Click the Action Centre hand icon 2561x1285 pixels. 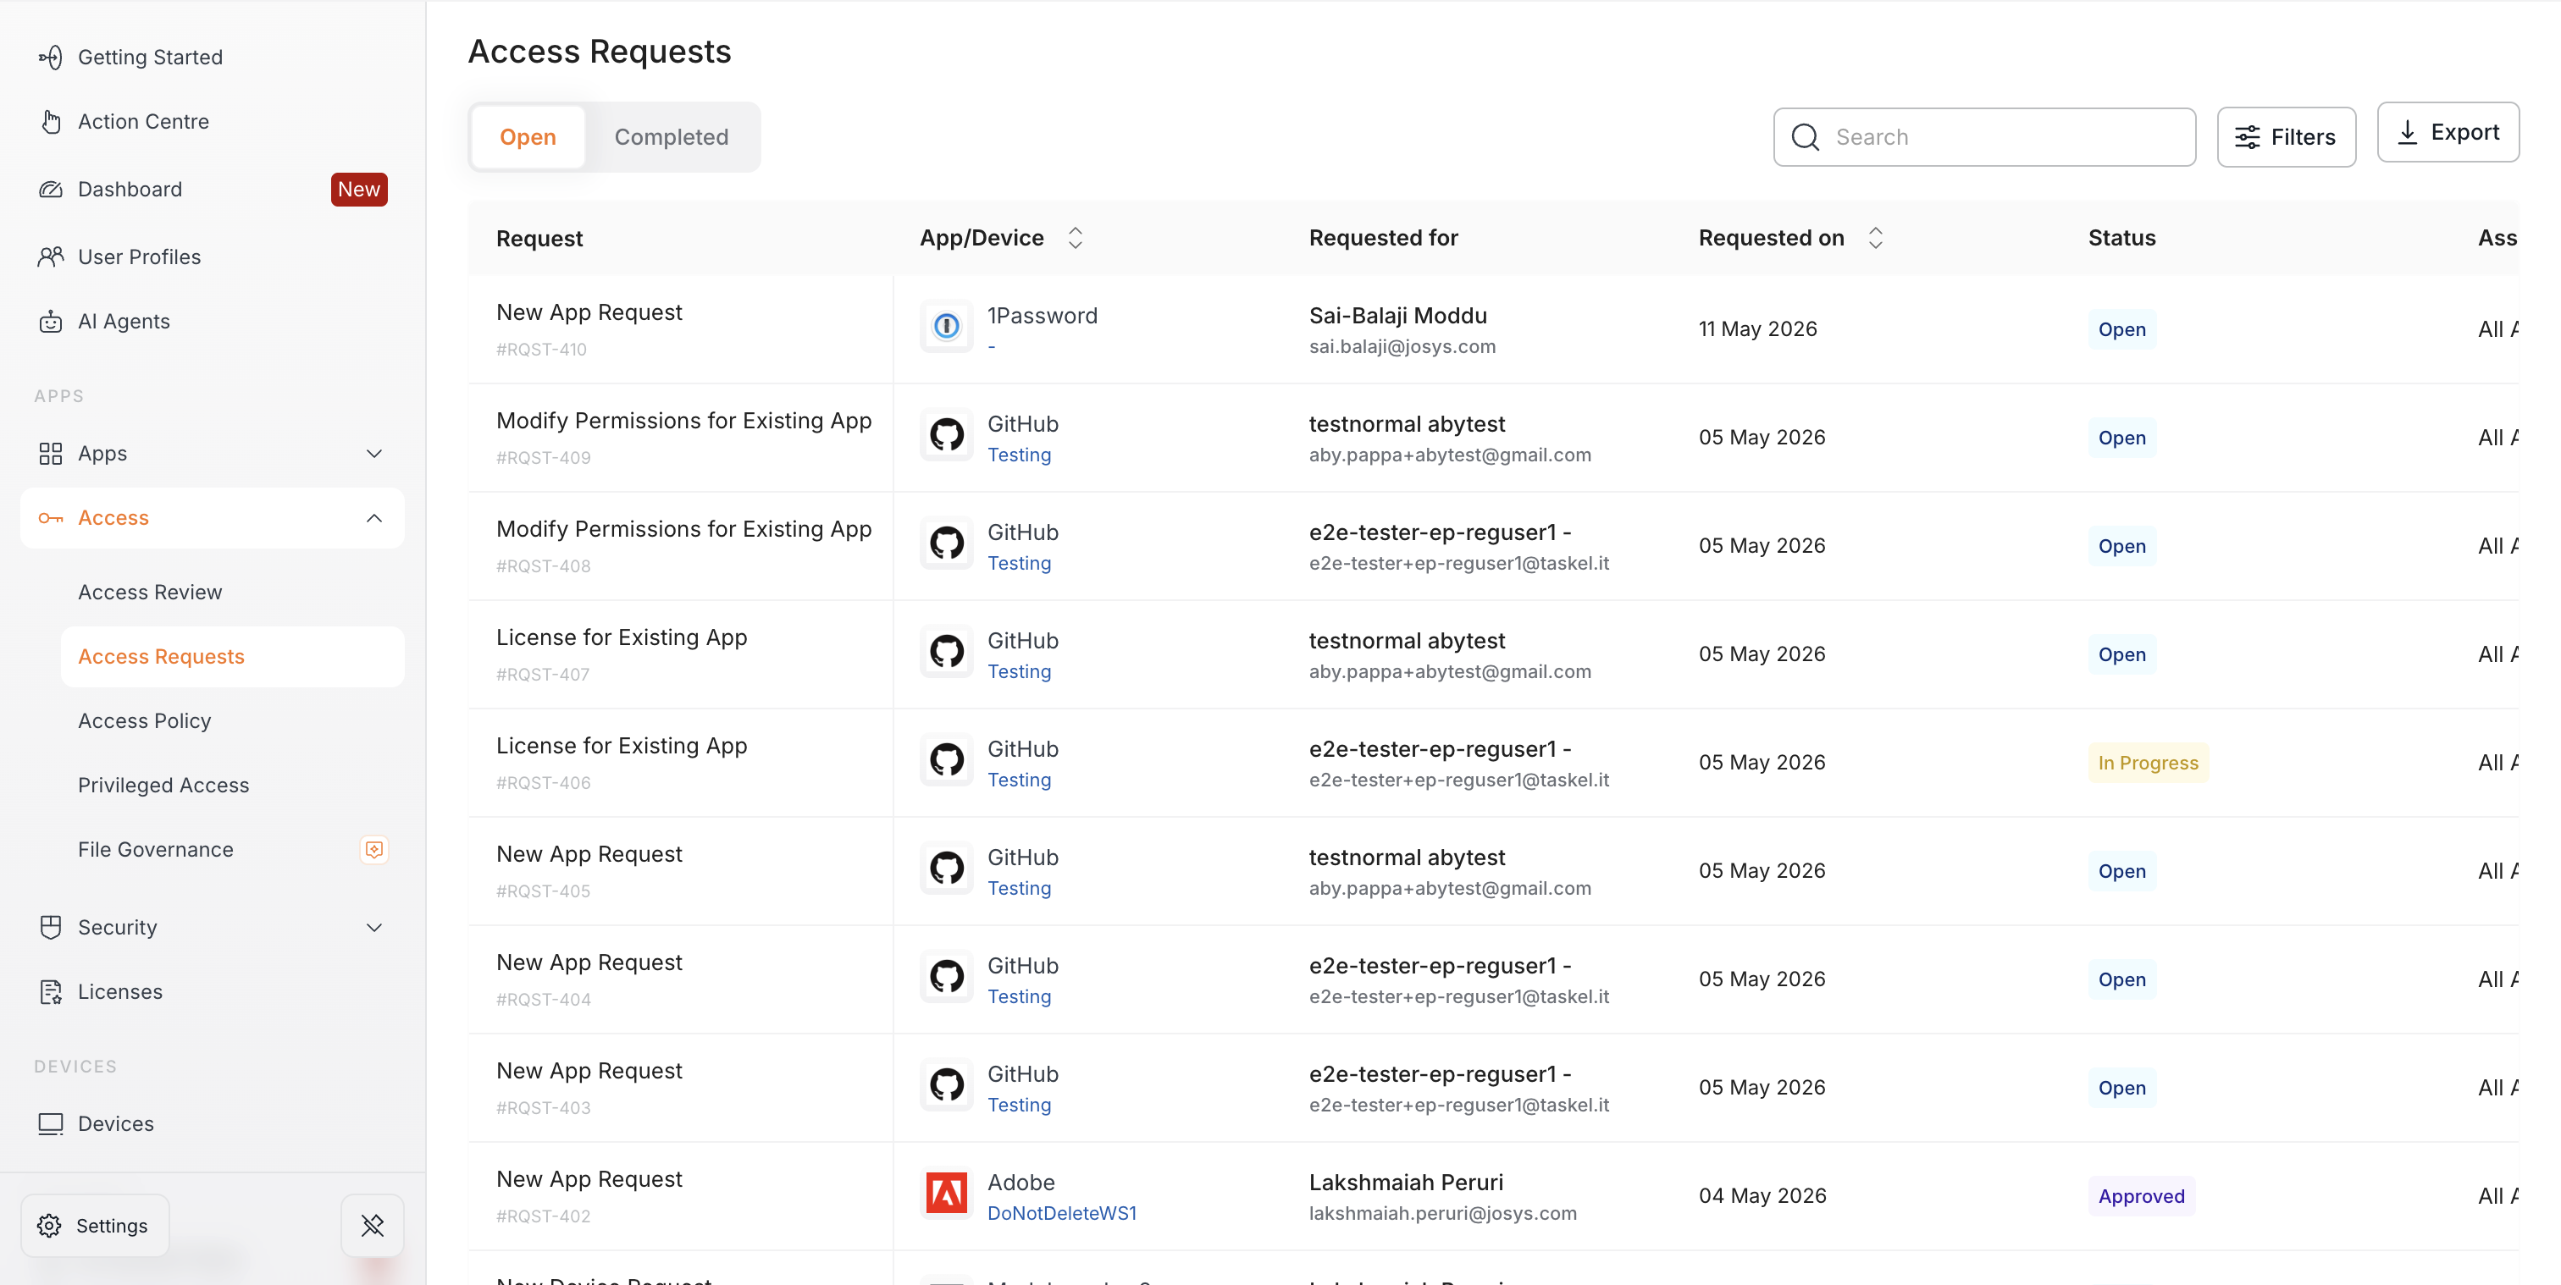tap(51, 121)
